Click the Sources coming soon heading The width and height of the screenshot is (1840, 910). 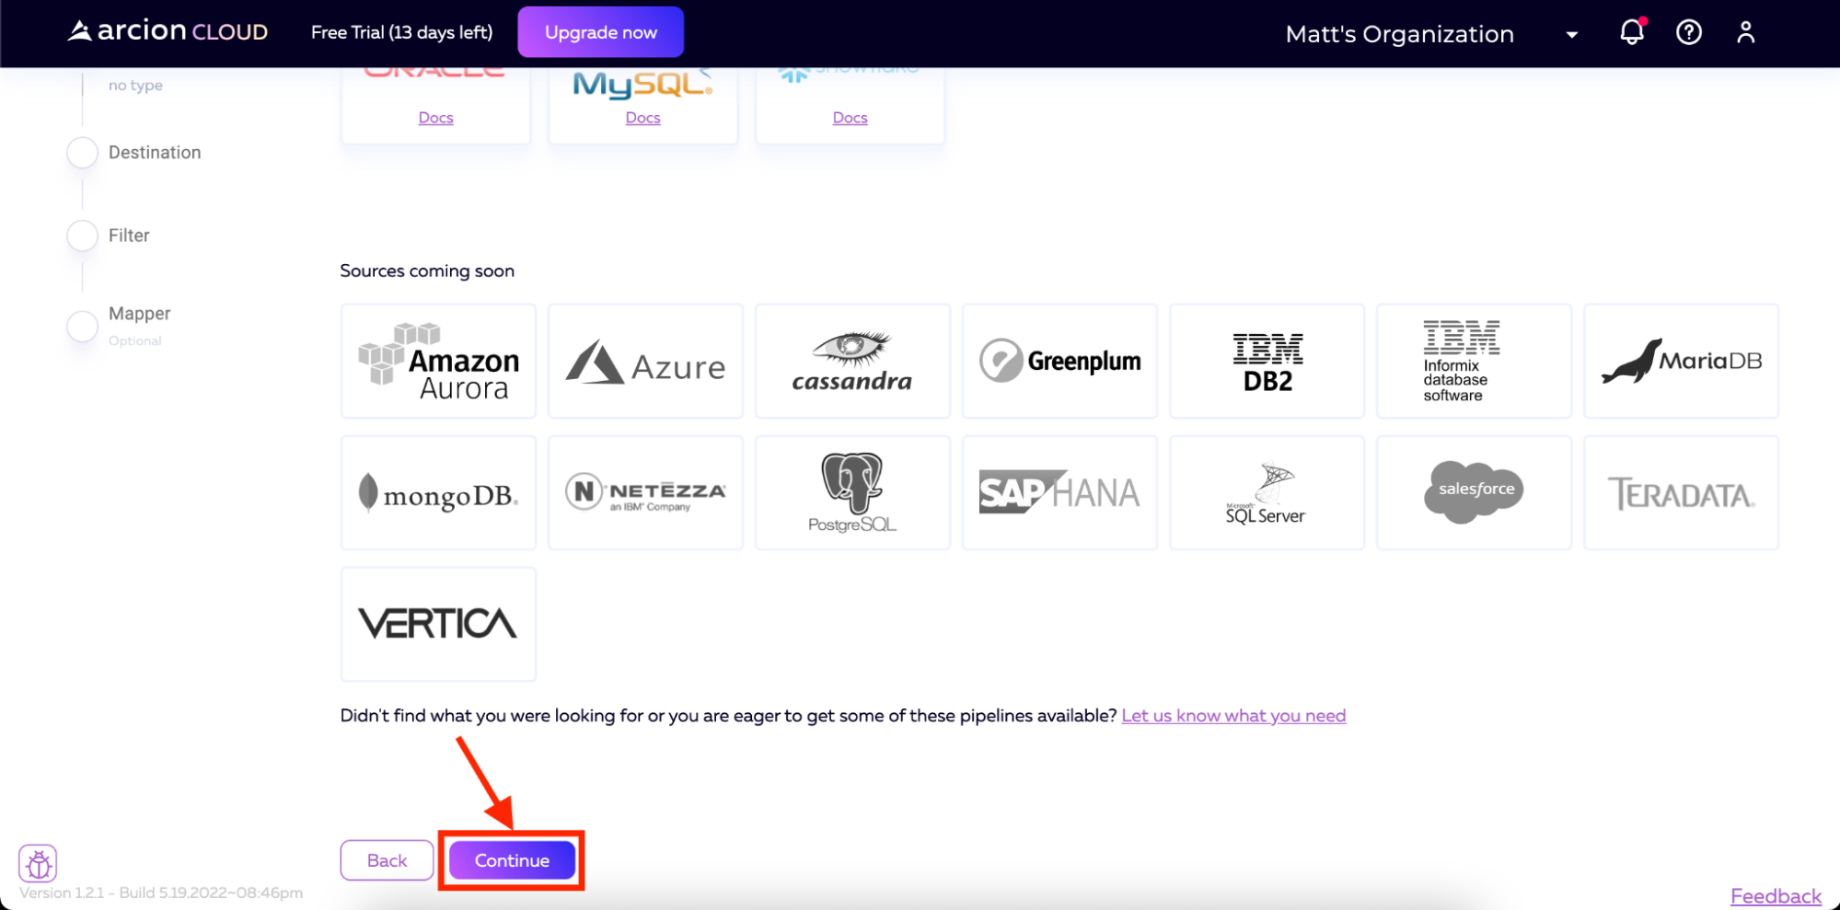[x=427, y=271]
